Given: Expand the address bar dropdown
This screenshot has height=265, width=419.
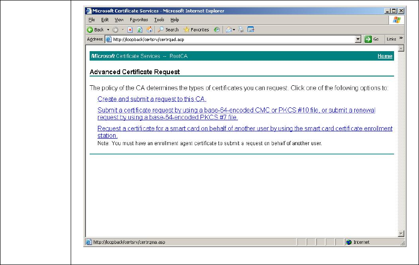Looking at the screenshot, I should click(358, 40).
